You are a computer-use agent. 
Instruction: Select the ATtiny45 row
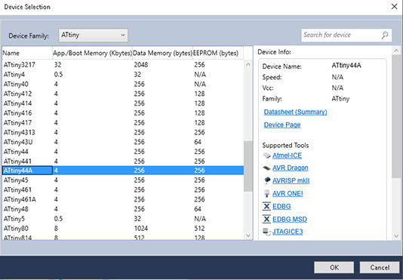click(x=123, y=180)
